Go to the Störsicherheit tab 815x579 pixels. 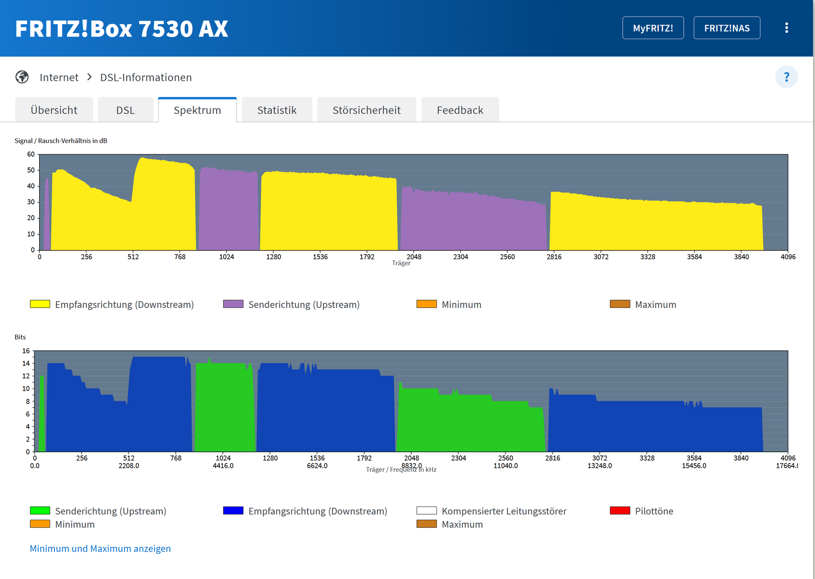(366, 110)
